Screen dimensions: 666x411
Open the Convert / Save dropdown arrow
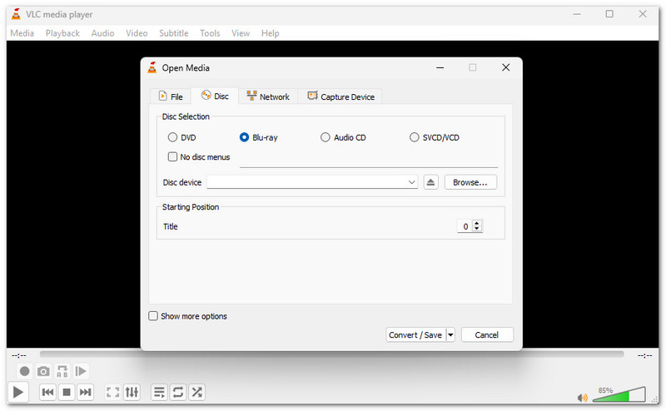[450, 334]
